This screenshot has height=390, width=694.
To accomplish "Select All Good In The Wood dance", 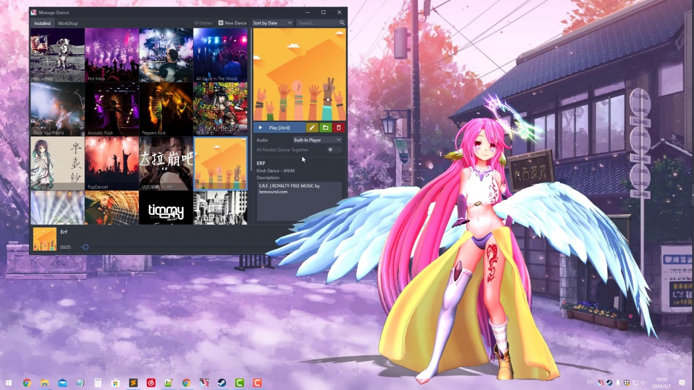I will pyautogui.click(x=220, y=55).
